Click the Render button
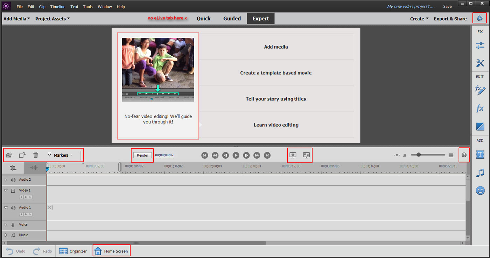The image size is (490, 258). coord(142,155)
